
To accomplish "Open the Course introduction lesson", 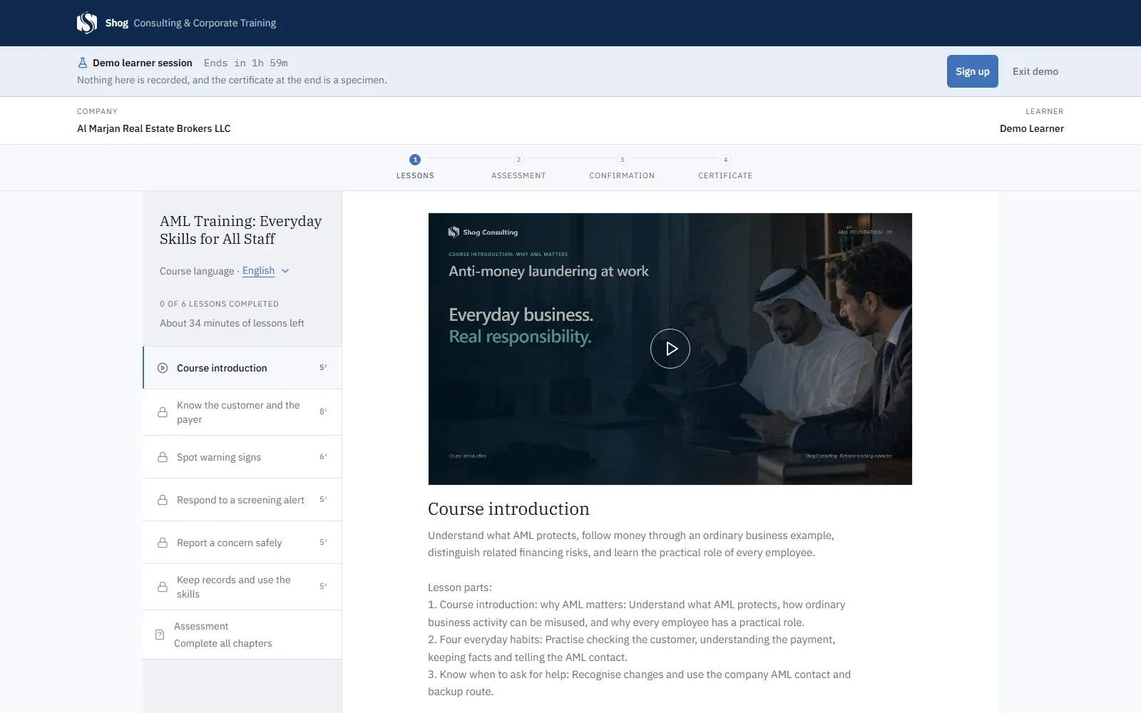I will click(x=242, y=368).
